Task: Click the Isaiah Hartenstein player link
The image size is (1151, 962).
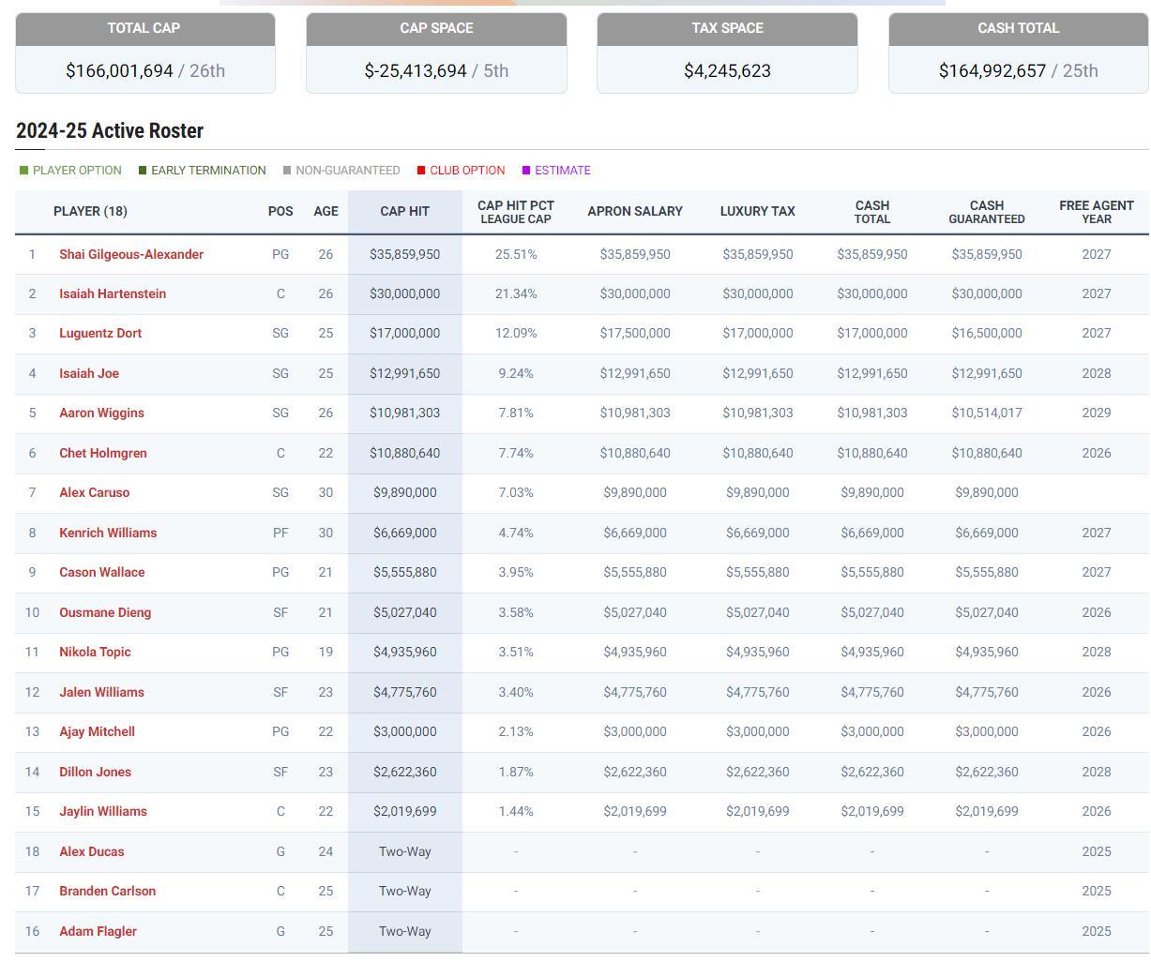Action: pyautogui.click(x=112, y=293)
